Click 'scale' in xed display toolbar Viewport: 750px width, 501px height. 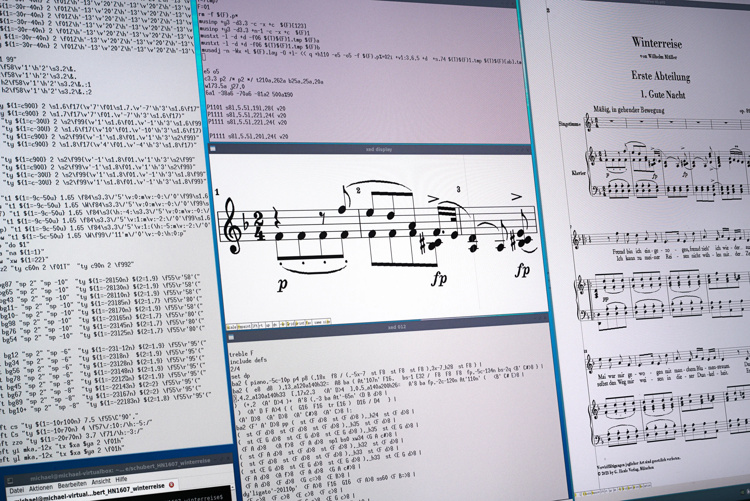coord(232,327)
